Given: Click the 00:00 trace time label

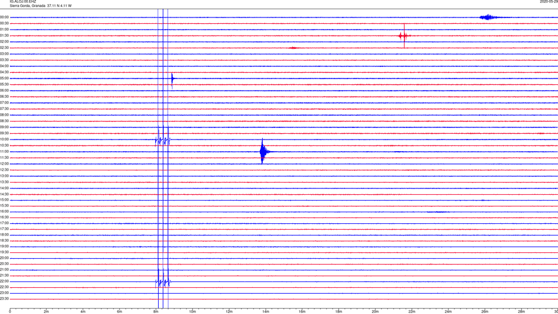Looking at the screenshot, I should (5, 17).
